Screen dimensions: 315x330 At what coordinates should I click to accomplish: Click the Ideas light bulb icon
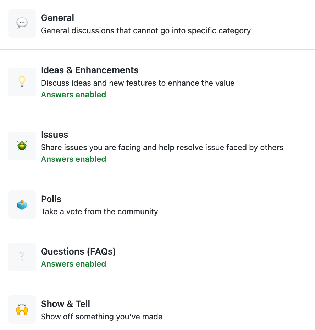[x=22, y=82]
